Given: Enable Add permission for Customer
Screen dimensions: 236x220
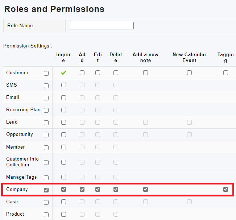Looking at the screenshot, I should tap(82, 73).
